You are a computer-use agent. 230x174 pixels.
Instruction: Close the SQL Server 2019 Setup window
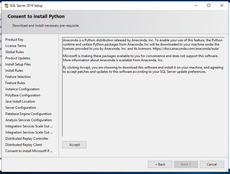click(x=222, y=6)
